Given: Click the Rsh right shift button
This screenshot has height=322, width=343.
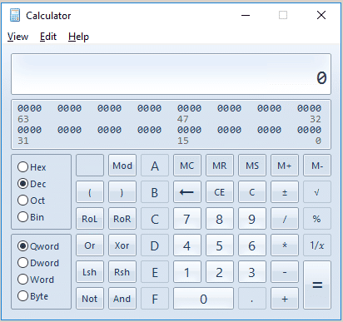Looking at the screenshot, I should pos(122,272).
